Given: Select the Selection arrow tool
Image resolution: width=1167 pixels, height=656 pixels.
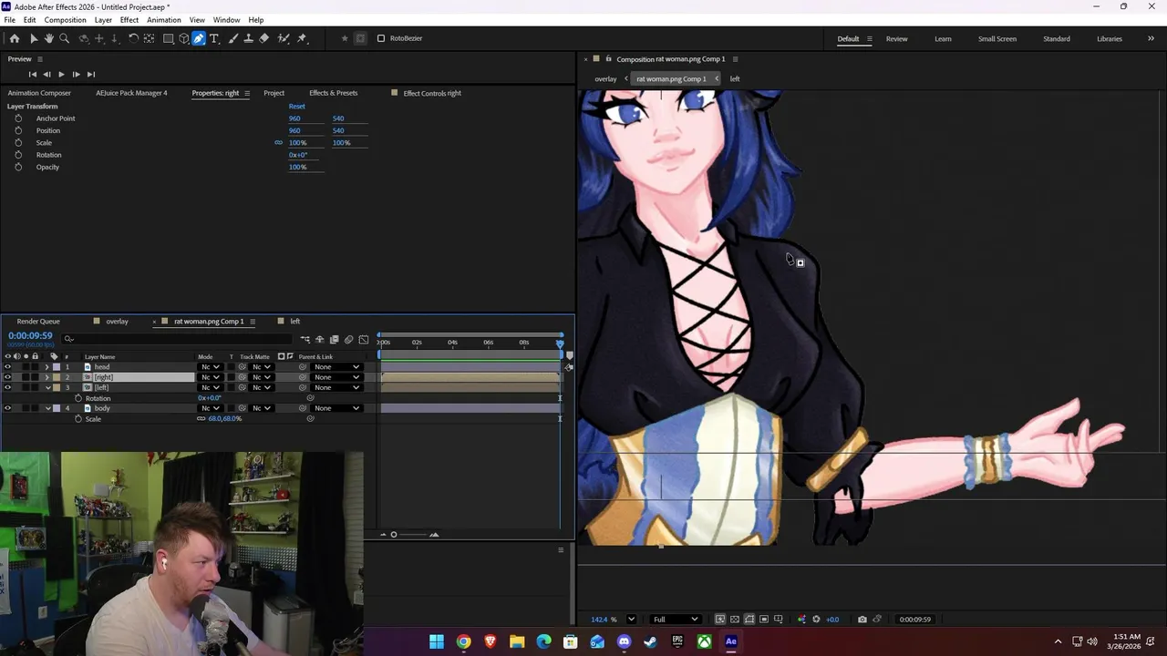Looking at the screenshot, I should 34,38.
